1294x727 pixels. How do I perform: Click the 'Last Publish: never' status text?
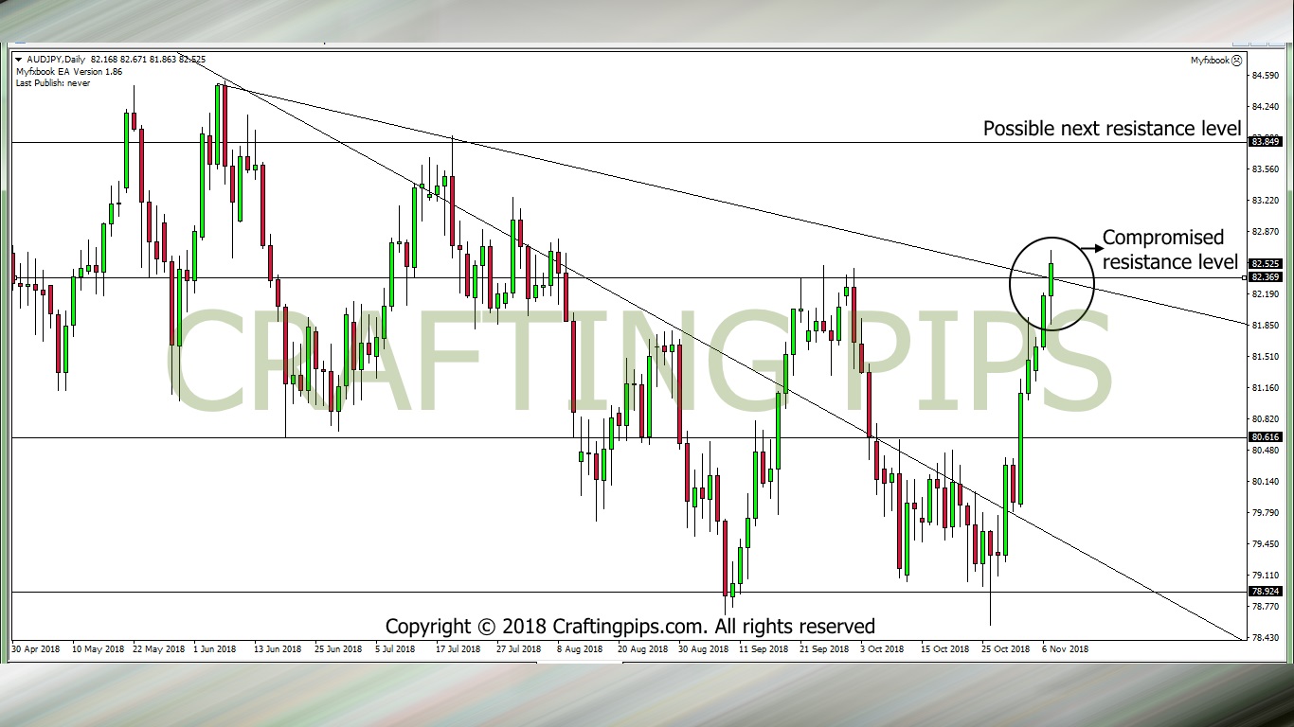[52, 83]
